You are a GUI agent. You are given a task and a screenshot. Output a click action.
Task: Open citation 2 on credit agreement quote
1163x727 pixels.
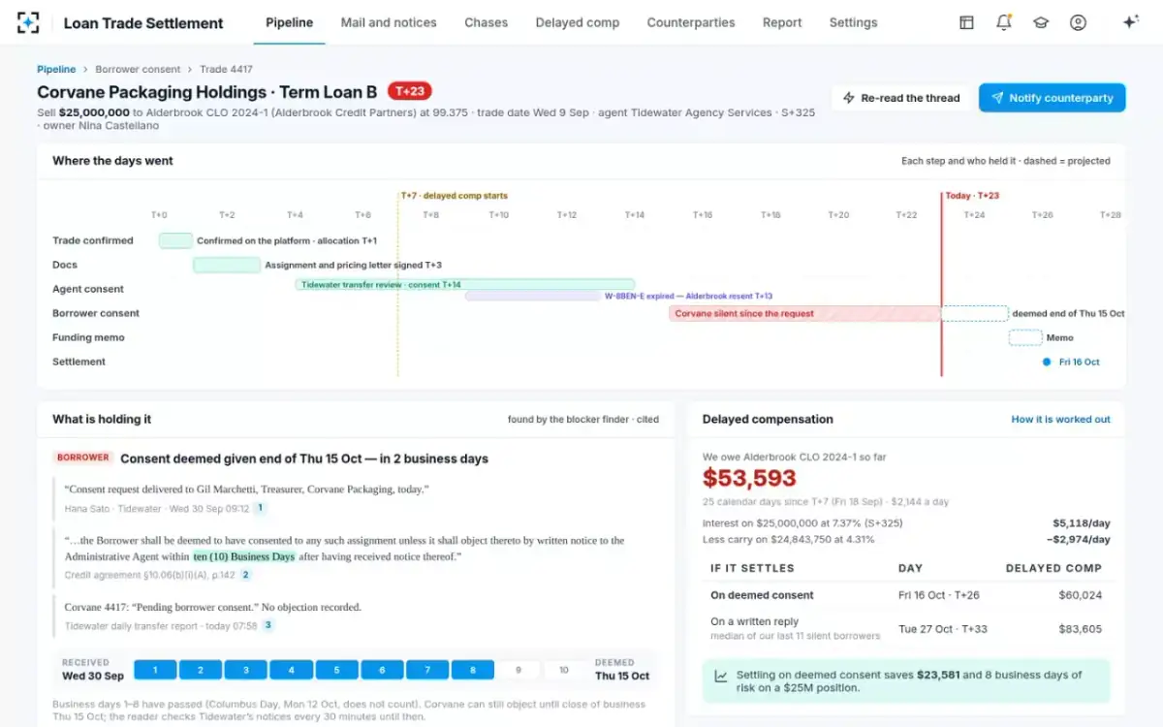[x=245, y=575]
